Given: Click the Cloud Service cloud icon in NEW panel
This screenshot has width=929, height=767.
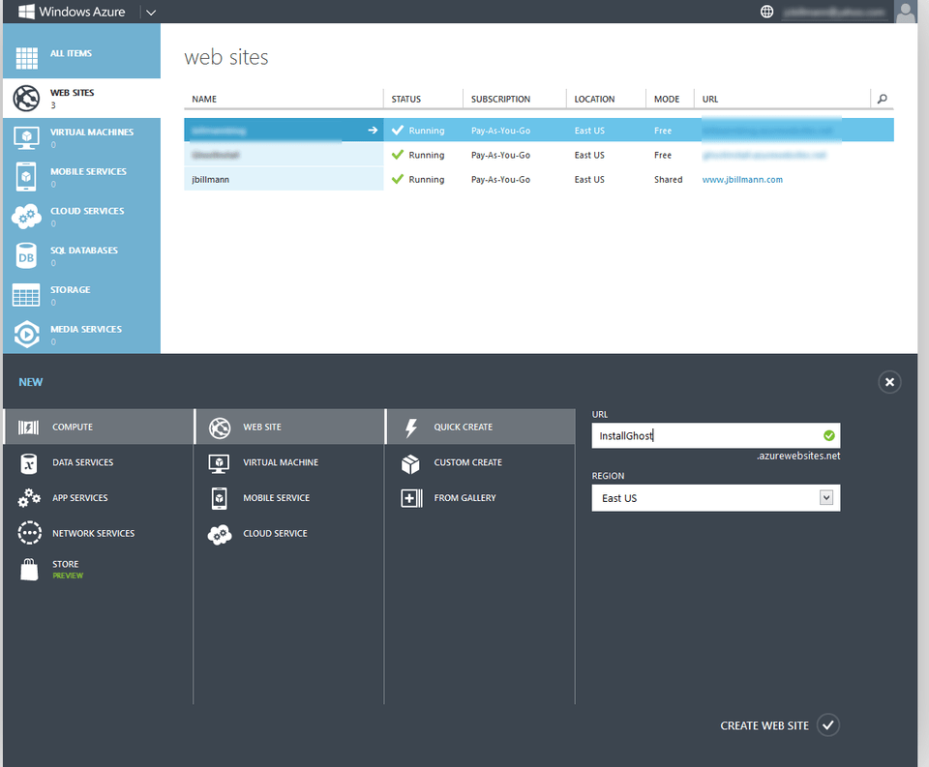Looking at the screenshot, I should click(220, 534).
